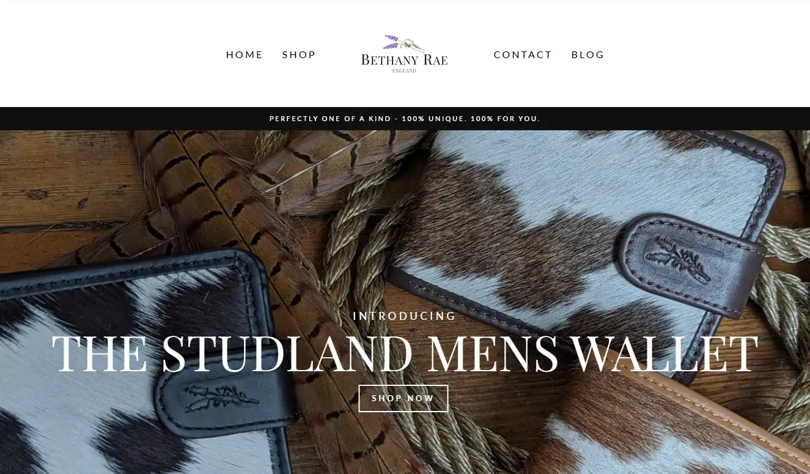Click the Bethany Rae logo text

[404, 60]
